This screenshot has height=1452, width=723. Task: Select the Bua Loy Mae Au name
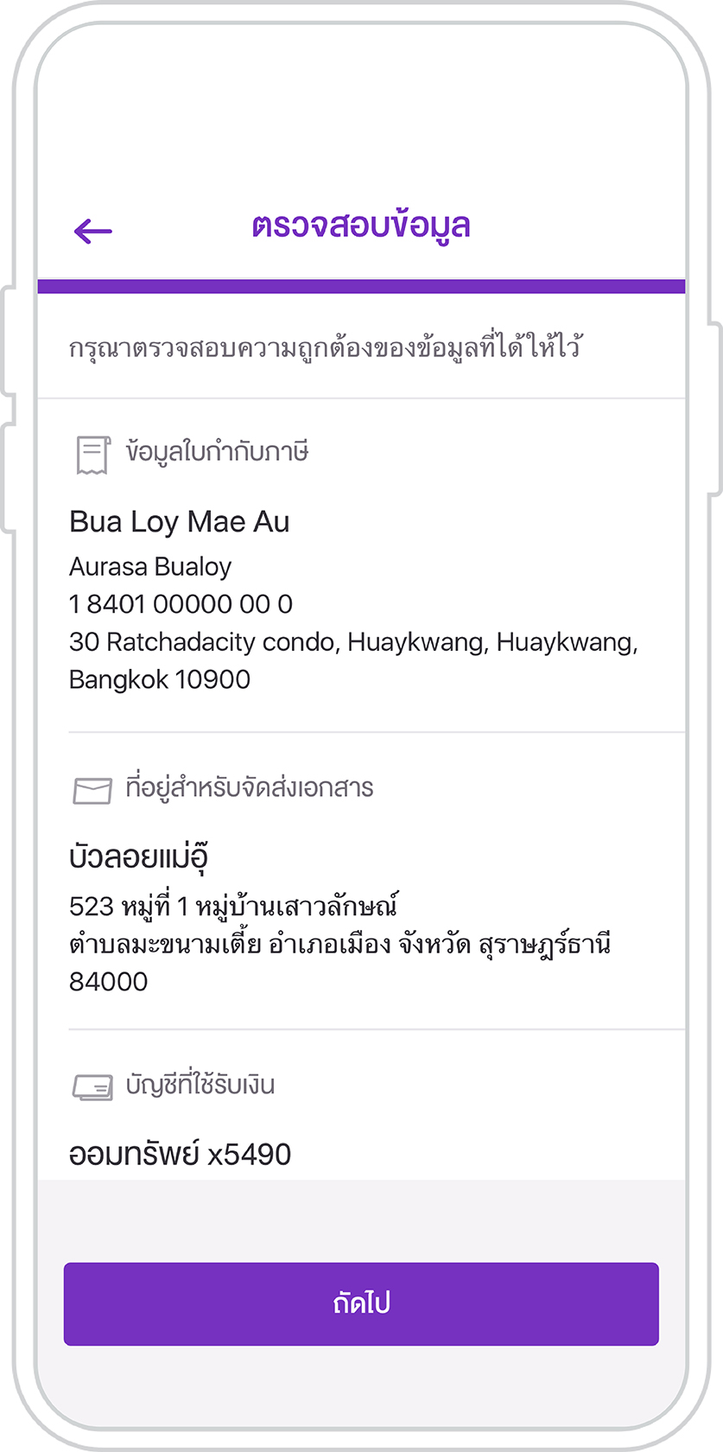pos(180,522)
